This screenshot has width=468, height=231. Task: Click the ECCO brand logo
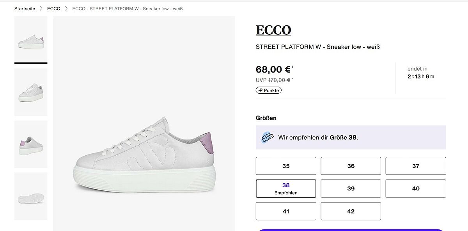[273, 30]
